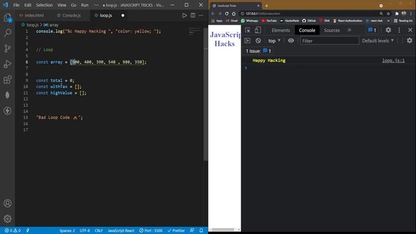The height and width of the screenshot is (234, 416).
Task: Open the overflow menu in VS Code menu bar
Action: click(96, 5)
